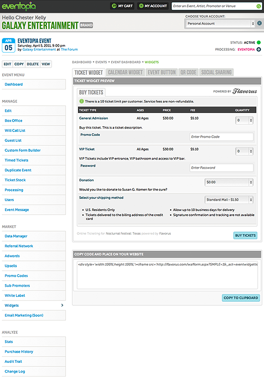Image resolution: width=264 pixels, height=388 pixels.
Task: Expand the Widgets menu arrow
Action: point(62,305)
